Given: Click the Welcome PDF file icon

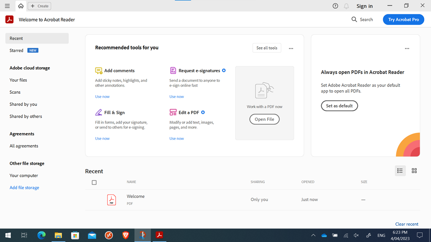Looking at the screenshot, I should click(x=112, y=200).
